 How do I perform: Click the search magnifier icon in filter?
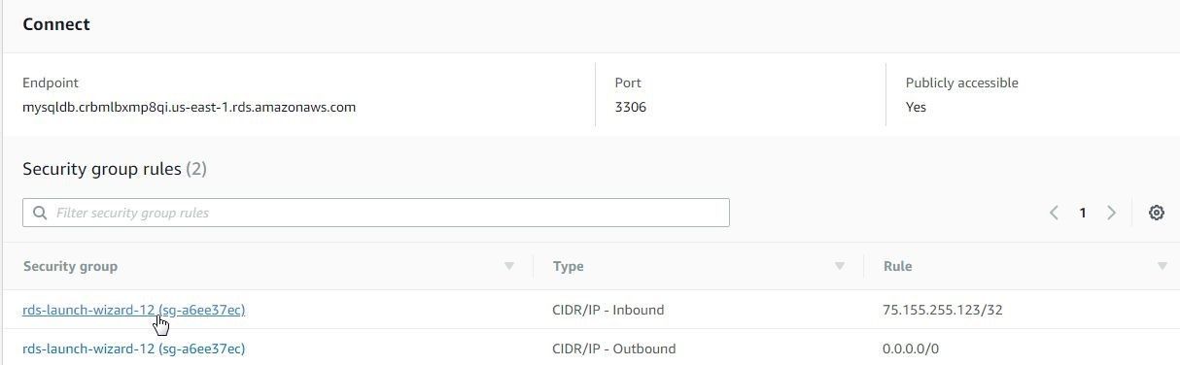point(40,213)
